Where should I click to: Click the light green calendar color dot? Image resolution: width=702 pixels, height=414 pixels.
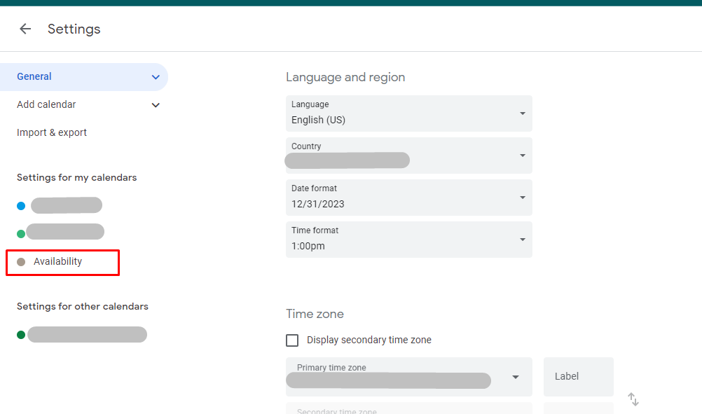(21, 233)
